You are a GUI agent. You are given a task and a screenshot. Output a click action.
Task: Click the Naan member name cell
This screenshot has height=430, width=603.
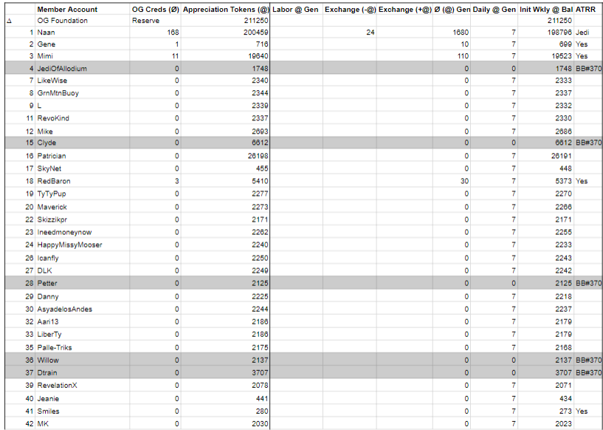click(83, 33)
